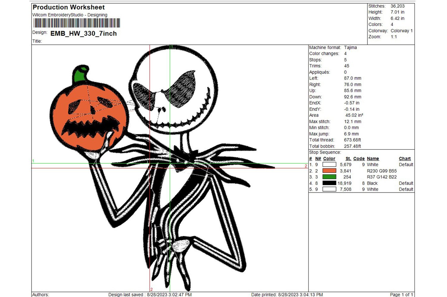Pick the black color swatch in row 4

tap(329, 183)
